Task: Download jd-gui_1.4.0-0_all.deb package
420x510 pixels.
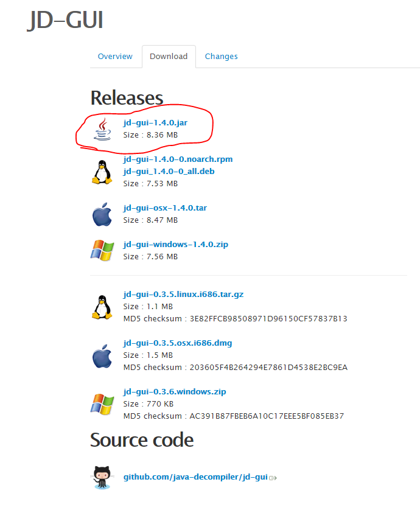Action: pyautogui.click(x=169, y=172)
